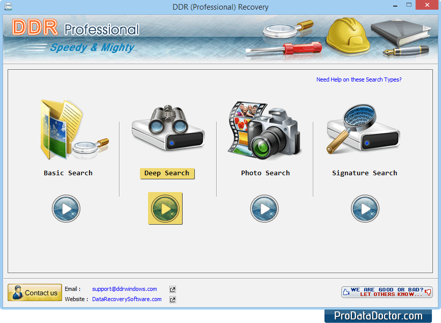441x323 pixels.
Task: Click external link icon beside website address
Action: coord(173,300)
